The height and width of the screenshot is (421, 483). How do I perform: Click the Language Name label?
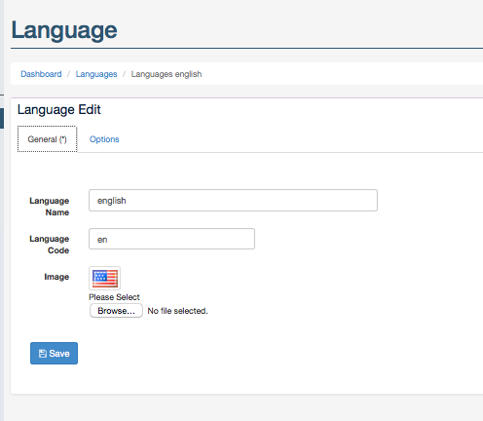coord(50,207)
